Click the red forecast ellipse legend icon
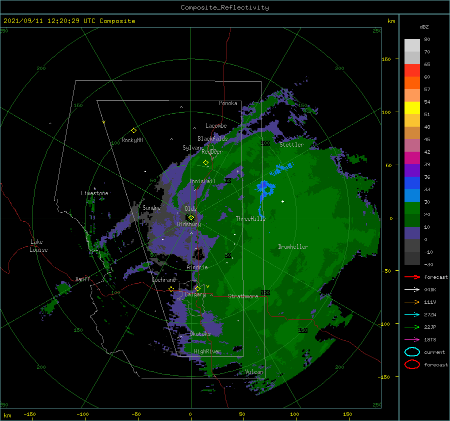The height and width of the screenshot is (421, 450). (412, 364)
